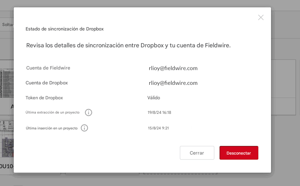The width and height of the screenshot is (300, 186).
Task: Click the Última inserción en un proyecto label
Action: click(x=51, y=128)
